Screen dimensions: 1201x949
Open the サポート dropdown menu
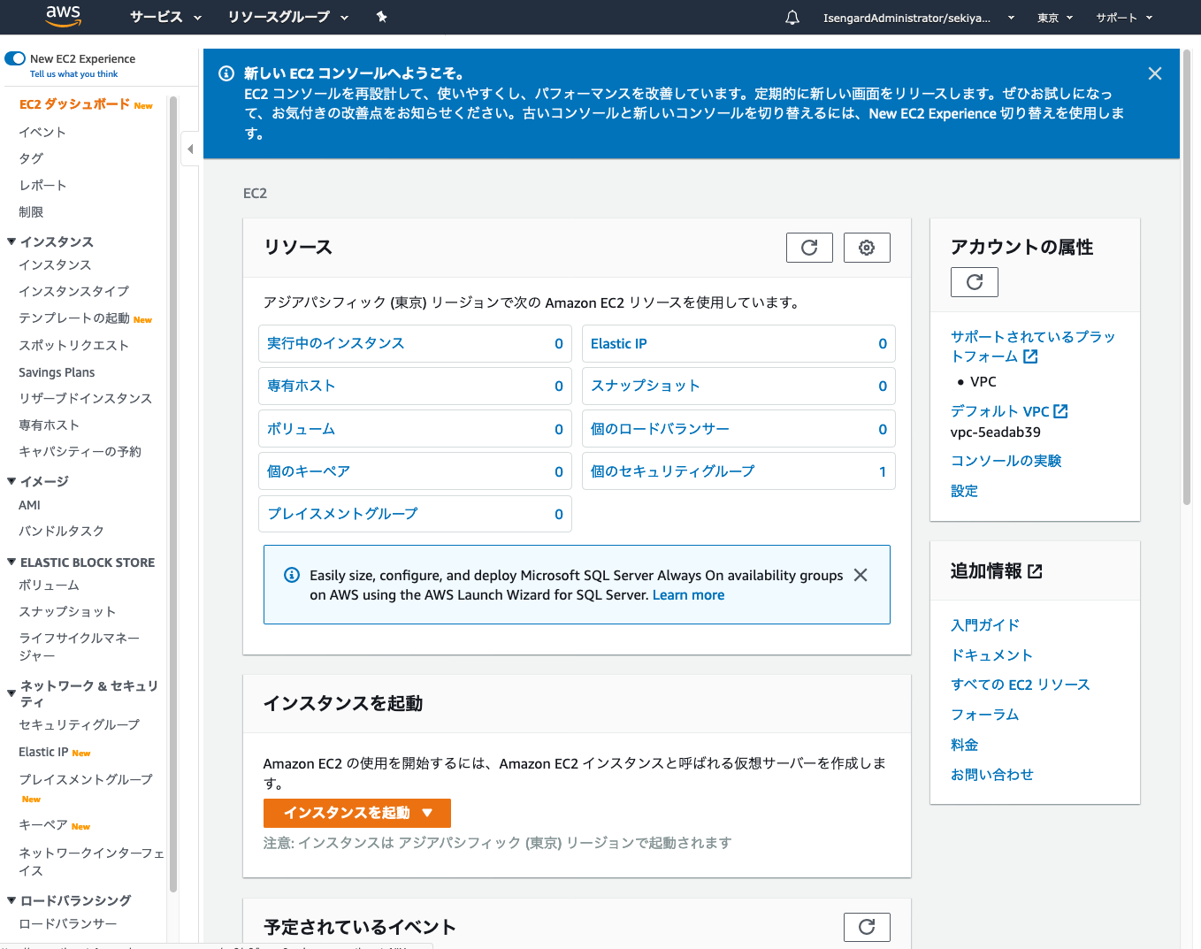pyautogui.click(x=1124, y=18)
